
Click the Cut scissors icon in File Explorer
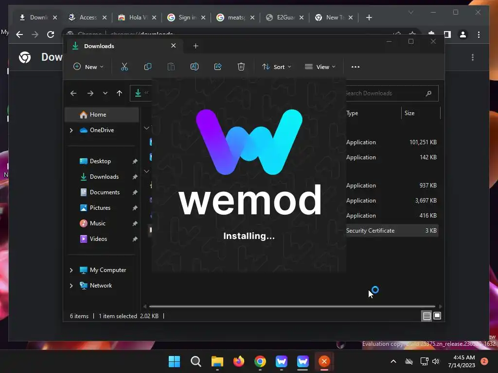pos(124,67)
